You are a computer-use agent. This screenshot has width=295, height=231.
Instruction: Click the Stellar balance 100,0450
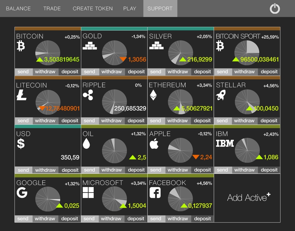[x=266, y=108]
